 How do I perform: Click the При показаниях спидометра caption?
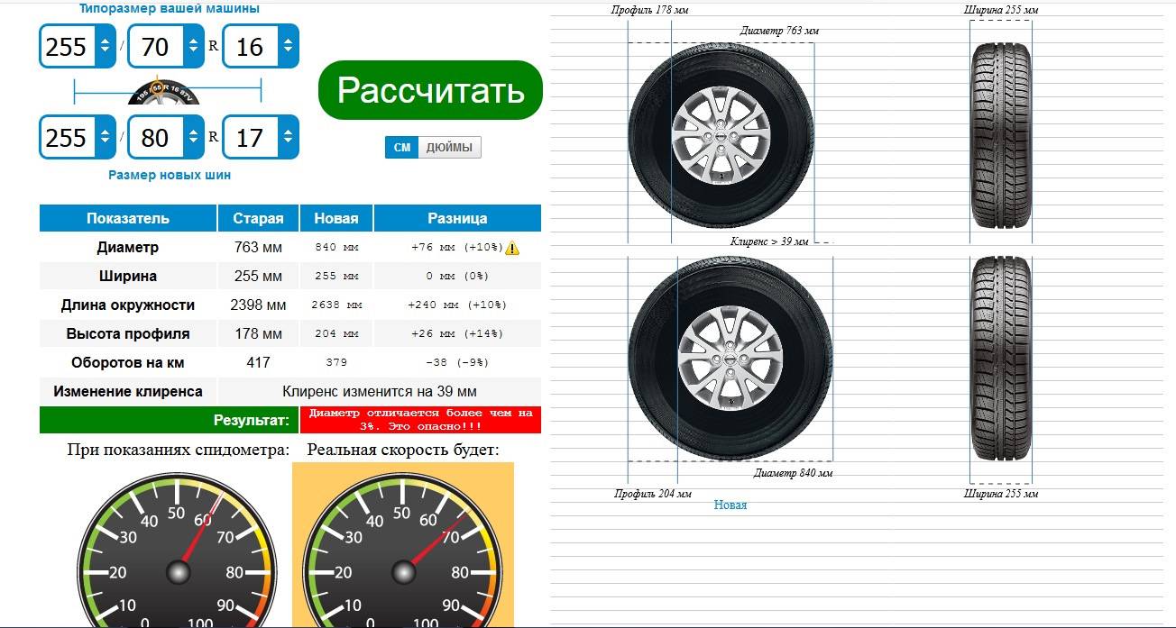tap(179, 450)
